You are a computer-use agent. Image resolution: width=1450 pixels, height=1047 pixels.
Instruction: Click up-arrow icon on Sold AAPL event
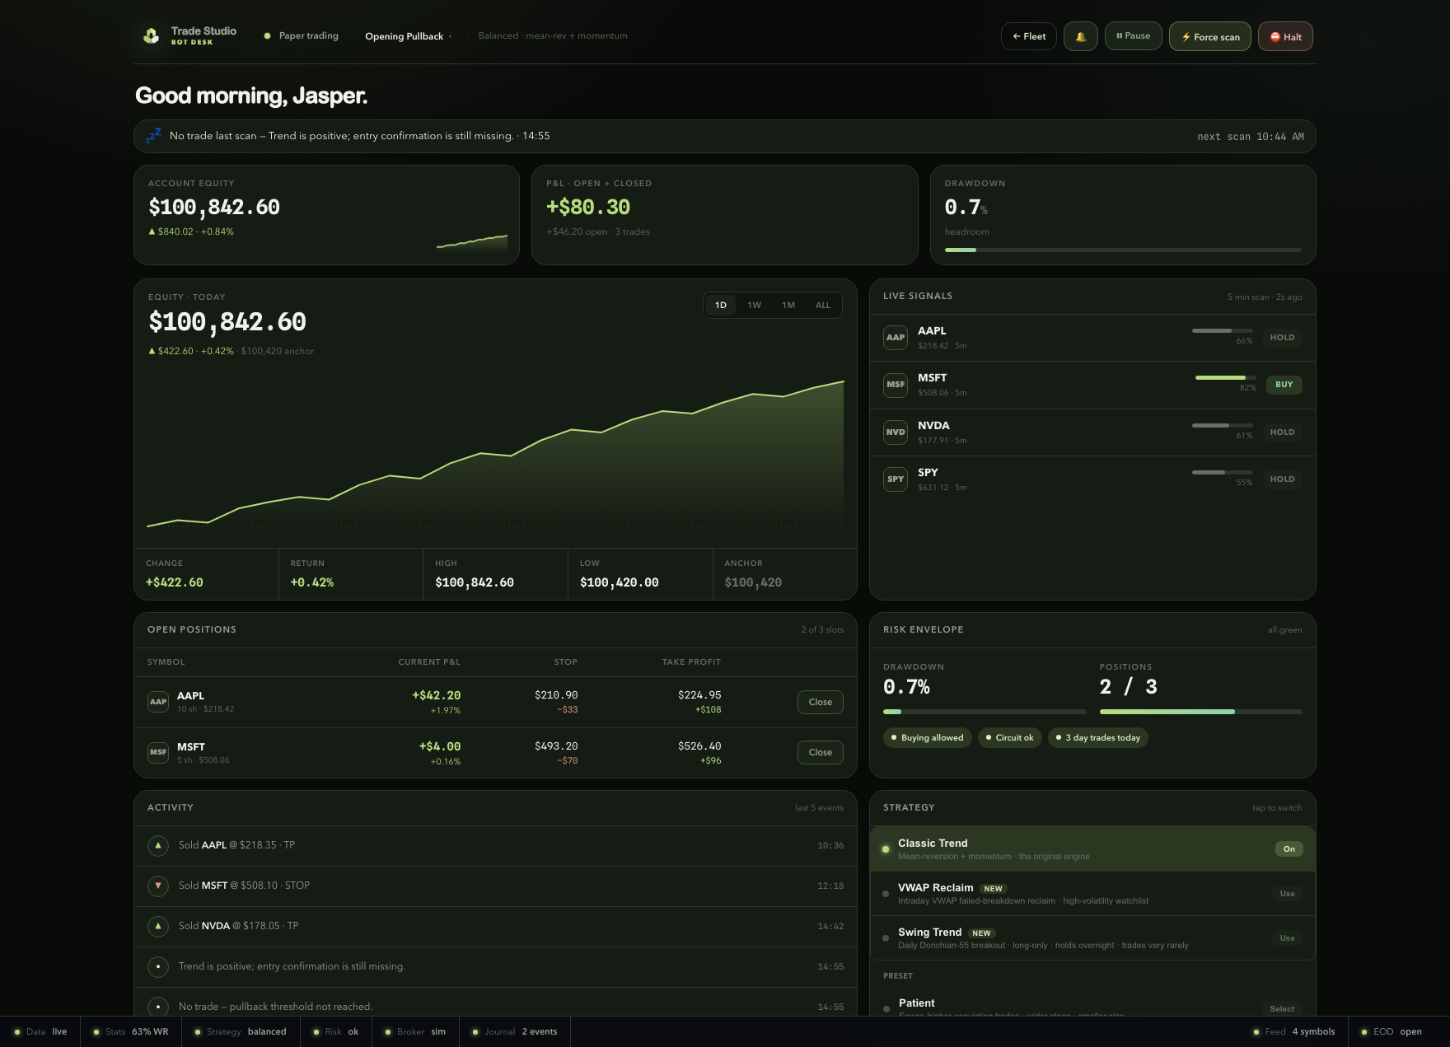pos(158,845)
